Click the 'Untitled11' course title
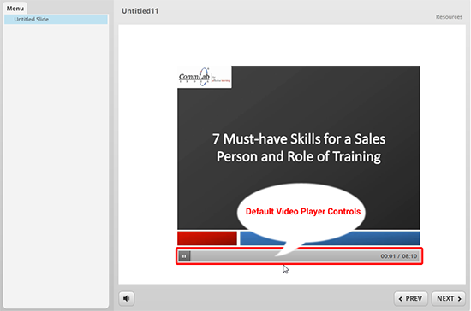Screen dimensions: 471x311 click(x=140, y=11)
